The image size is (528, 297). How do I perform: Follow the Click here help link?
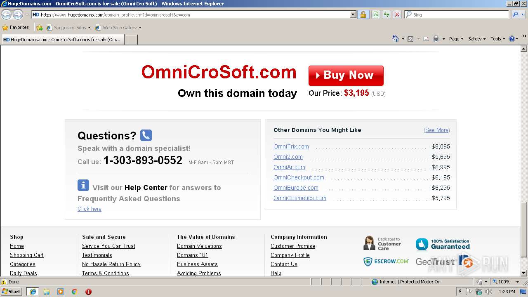click(x=90, y=209)
